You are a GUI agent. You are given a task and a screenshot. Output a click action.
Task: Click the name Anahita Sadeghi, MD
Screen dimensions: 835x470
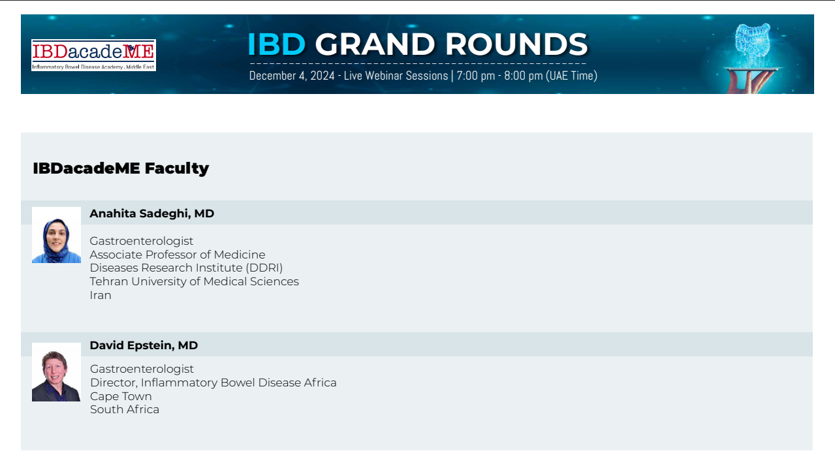click(151, 213)
